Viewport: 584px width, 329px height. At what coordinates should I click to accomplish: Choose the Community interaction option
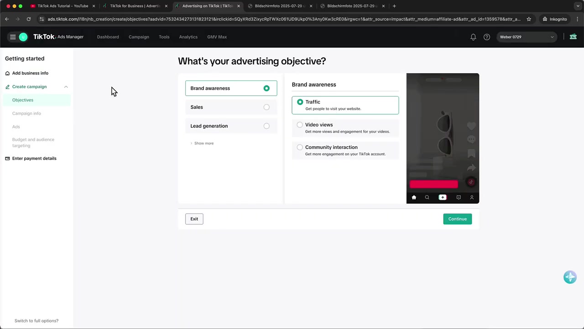coord(345,150)
